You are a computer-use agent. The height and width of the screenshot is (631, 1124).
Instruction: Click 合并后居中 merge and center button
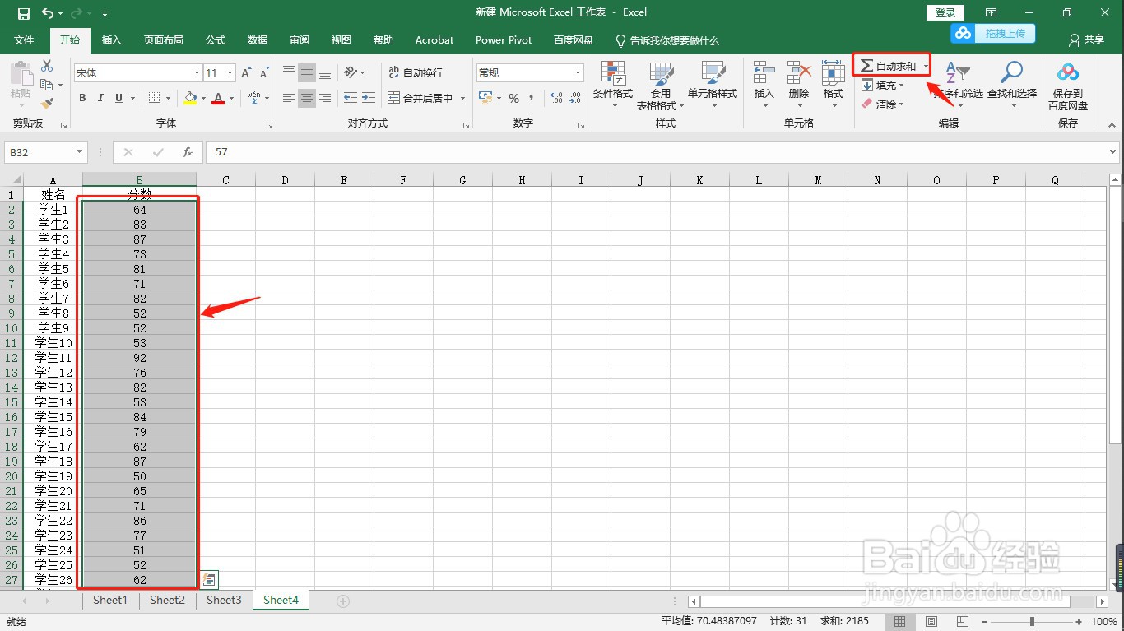tap(420, 98)
